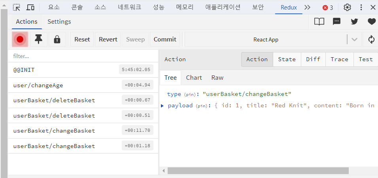Click the inspect element cursor icon
Screen dimensions: 378x178
(17, 7)
